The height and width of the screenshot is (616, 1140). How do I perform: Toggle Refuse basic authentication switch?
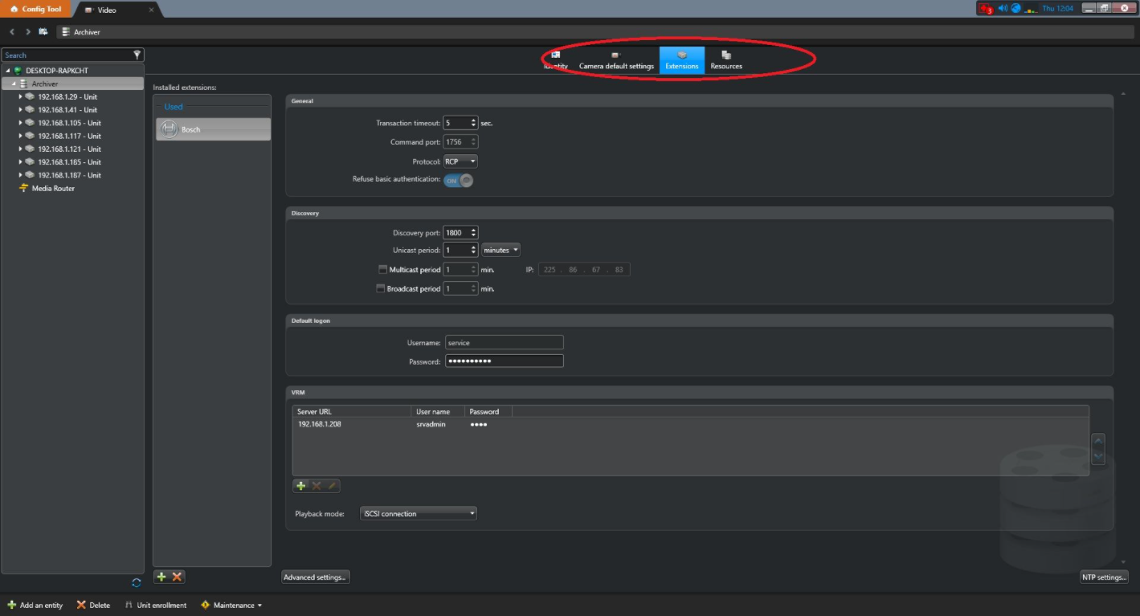(x=458, y=181)
